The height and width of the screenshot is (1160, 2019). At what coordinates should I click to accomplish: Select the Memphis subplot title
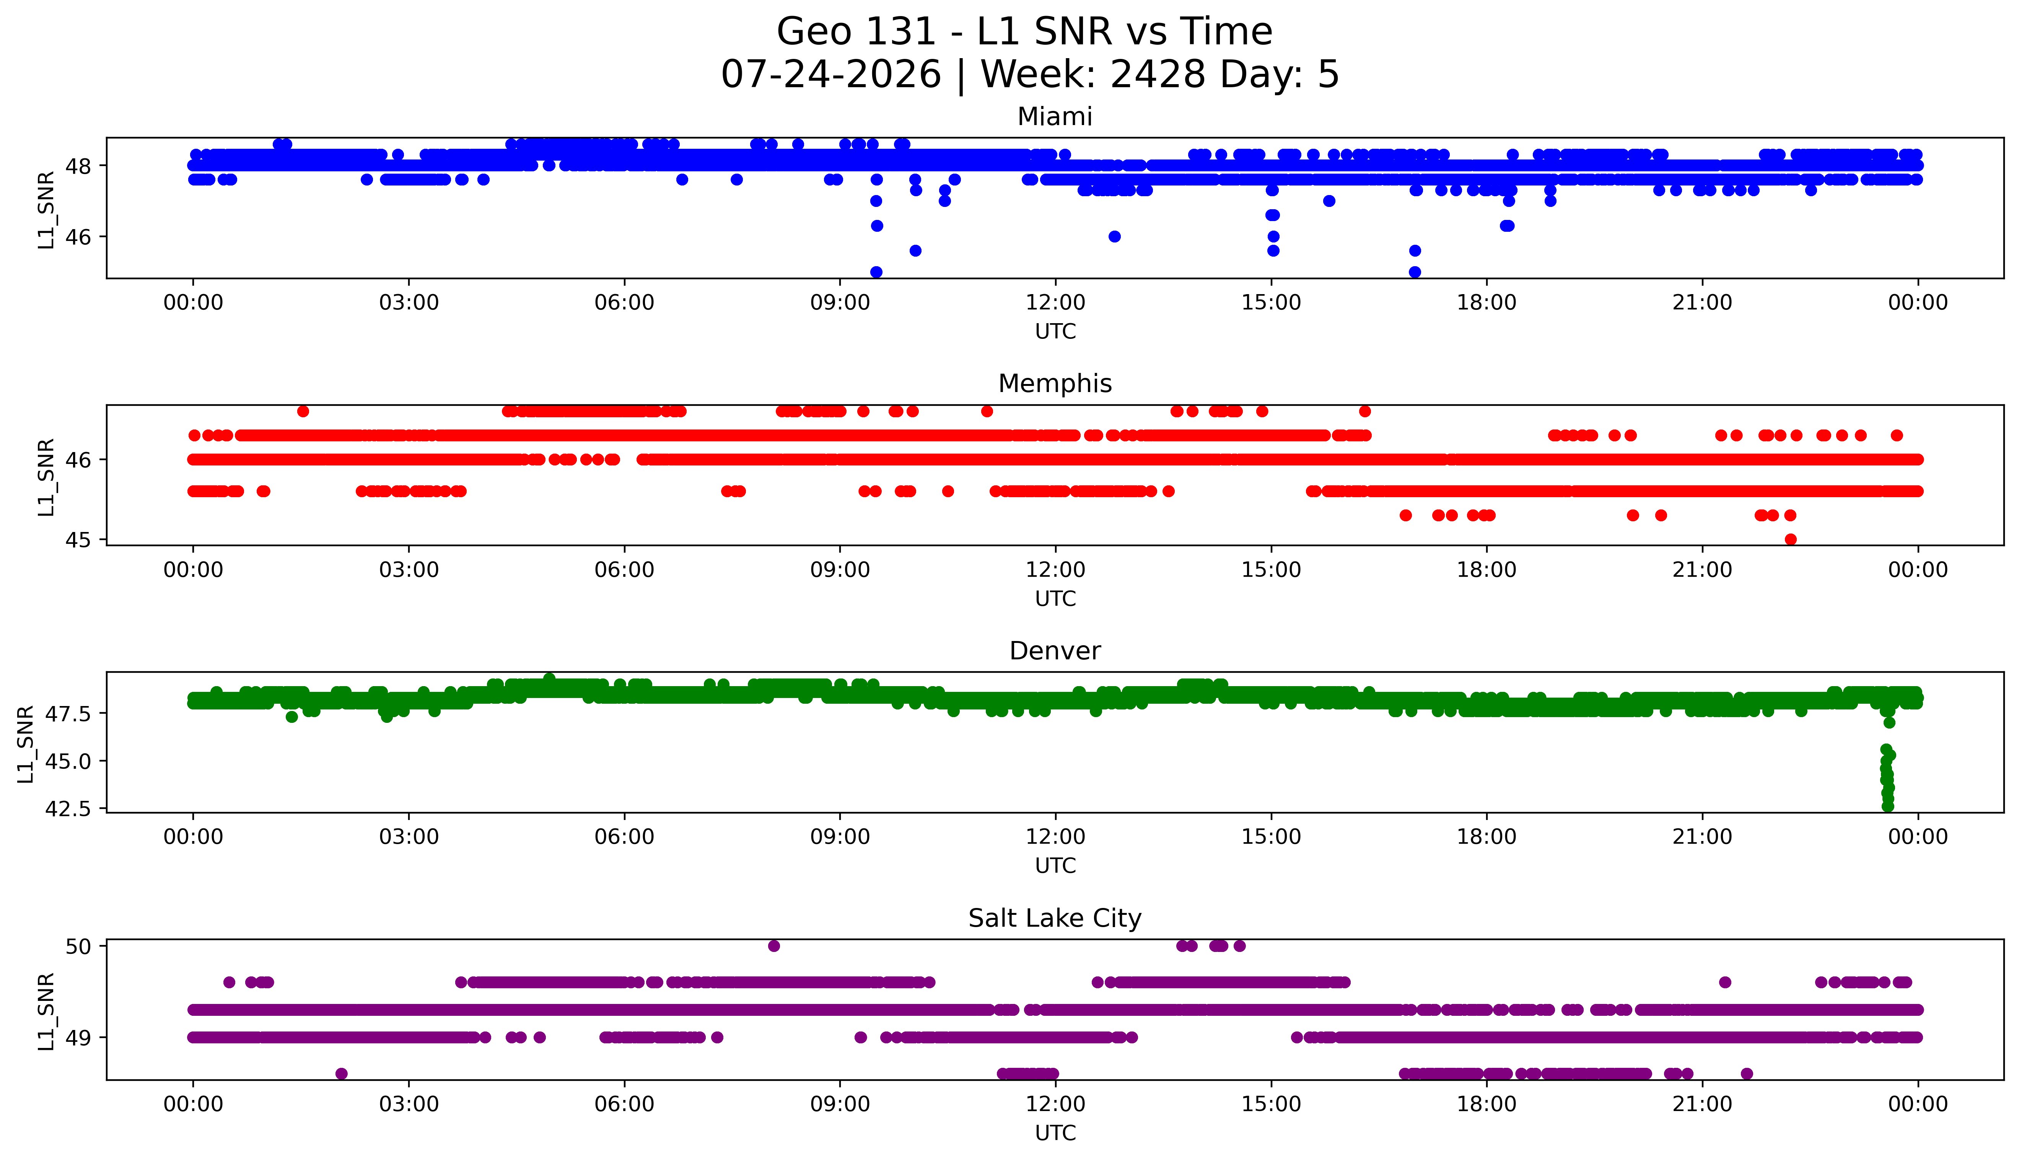1055,384
